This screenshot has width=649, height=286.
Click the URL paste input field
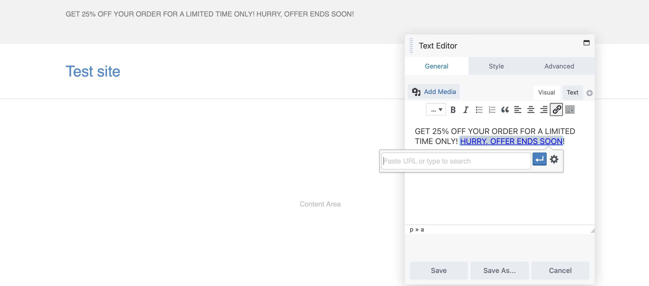coord(456,161)
